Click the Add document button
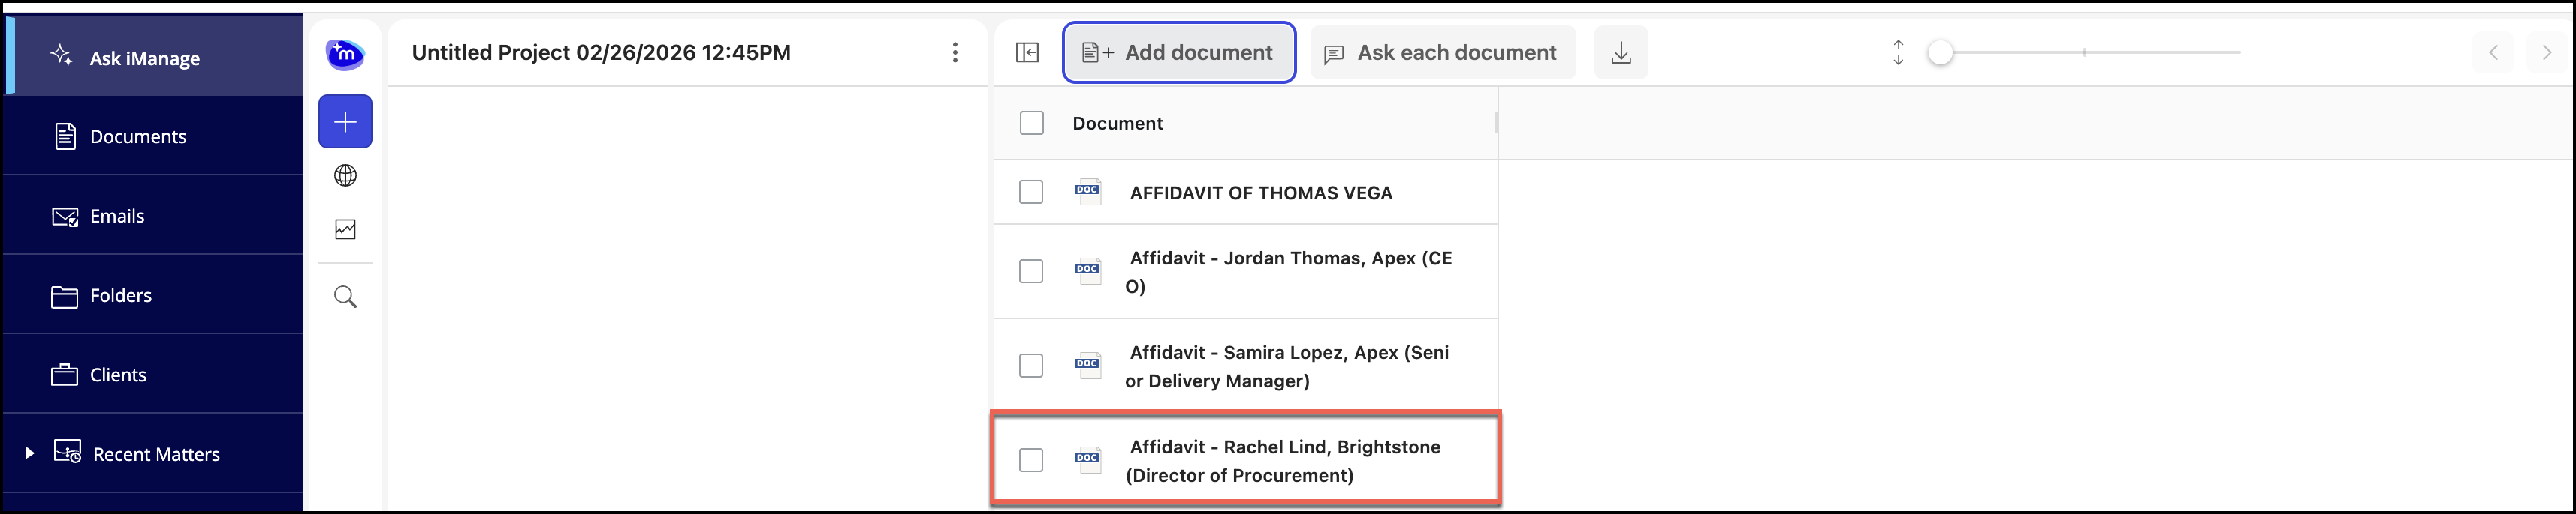The width and height of the screenshot is (2576, 514). 1179,53
